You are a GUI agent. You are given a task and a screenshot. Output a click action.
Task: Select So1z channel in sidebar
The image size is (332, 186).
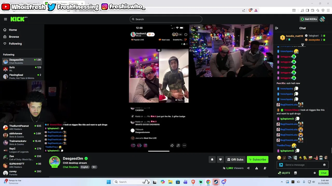point(22,69)
